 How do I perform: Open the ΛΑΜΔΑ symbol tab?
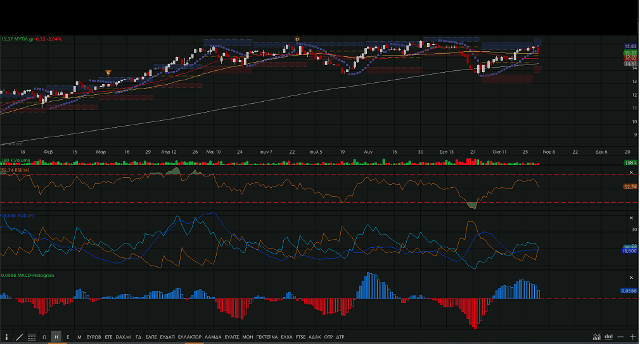coord(213,337)
